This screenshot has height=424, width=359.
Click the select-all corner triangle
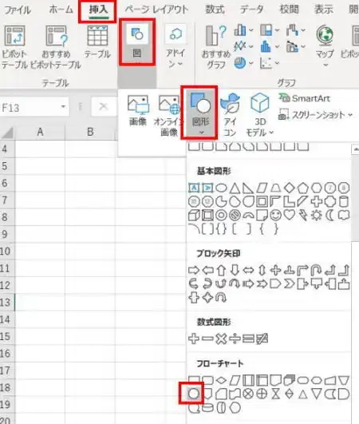tap(7, 133)
